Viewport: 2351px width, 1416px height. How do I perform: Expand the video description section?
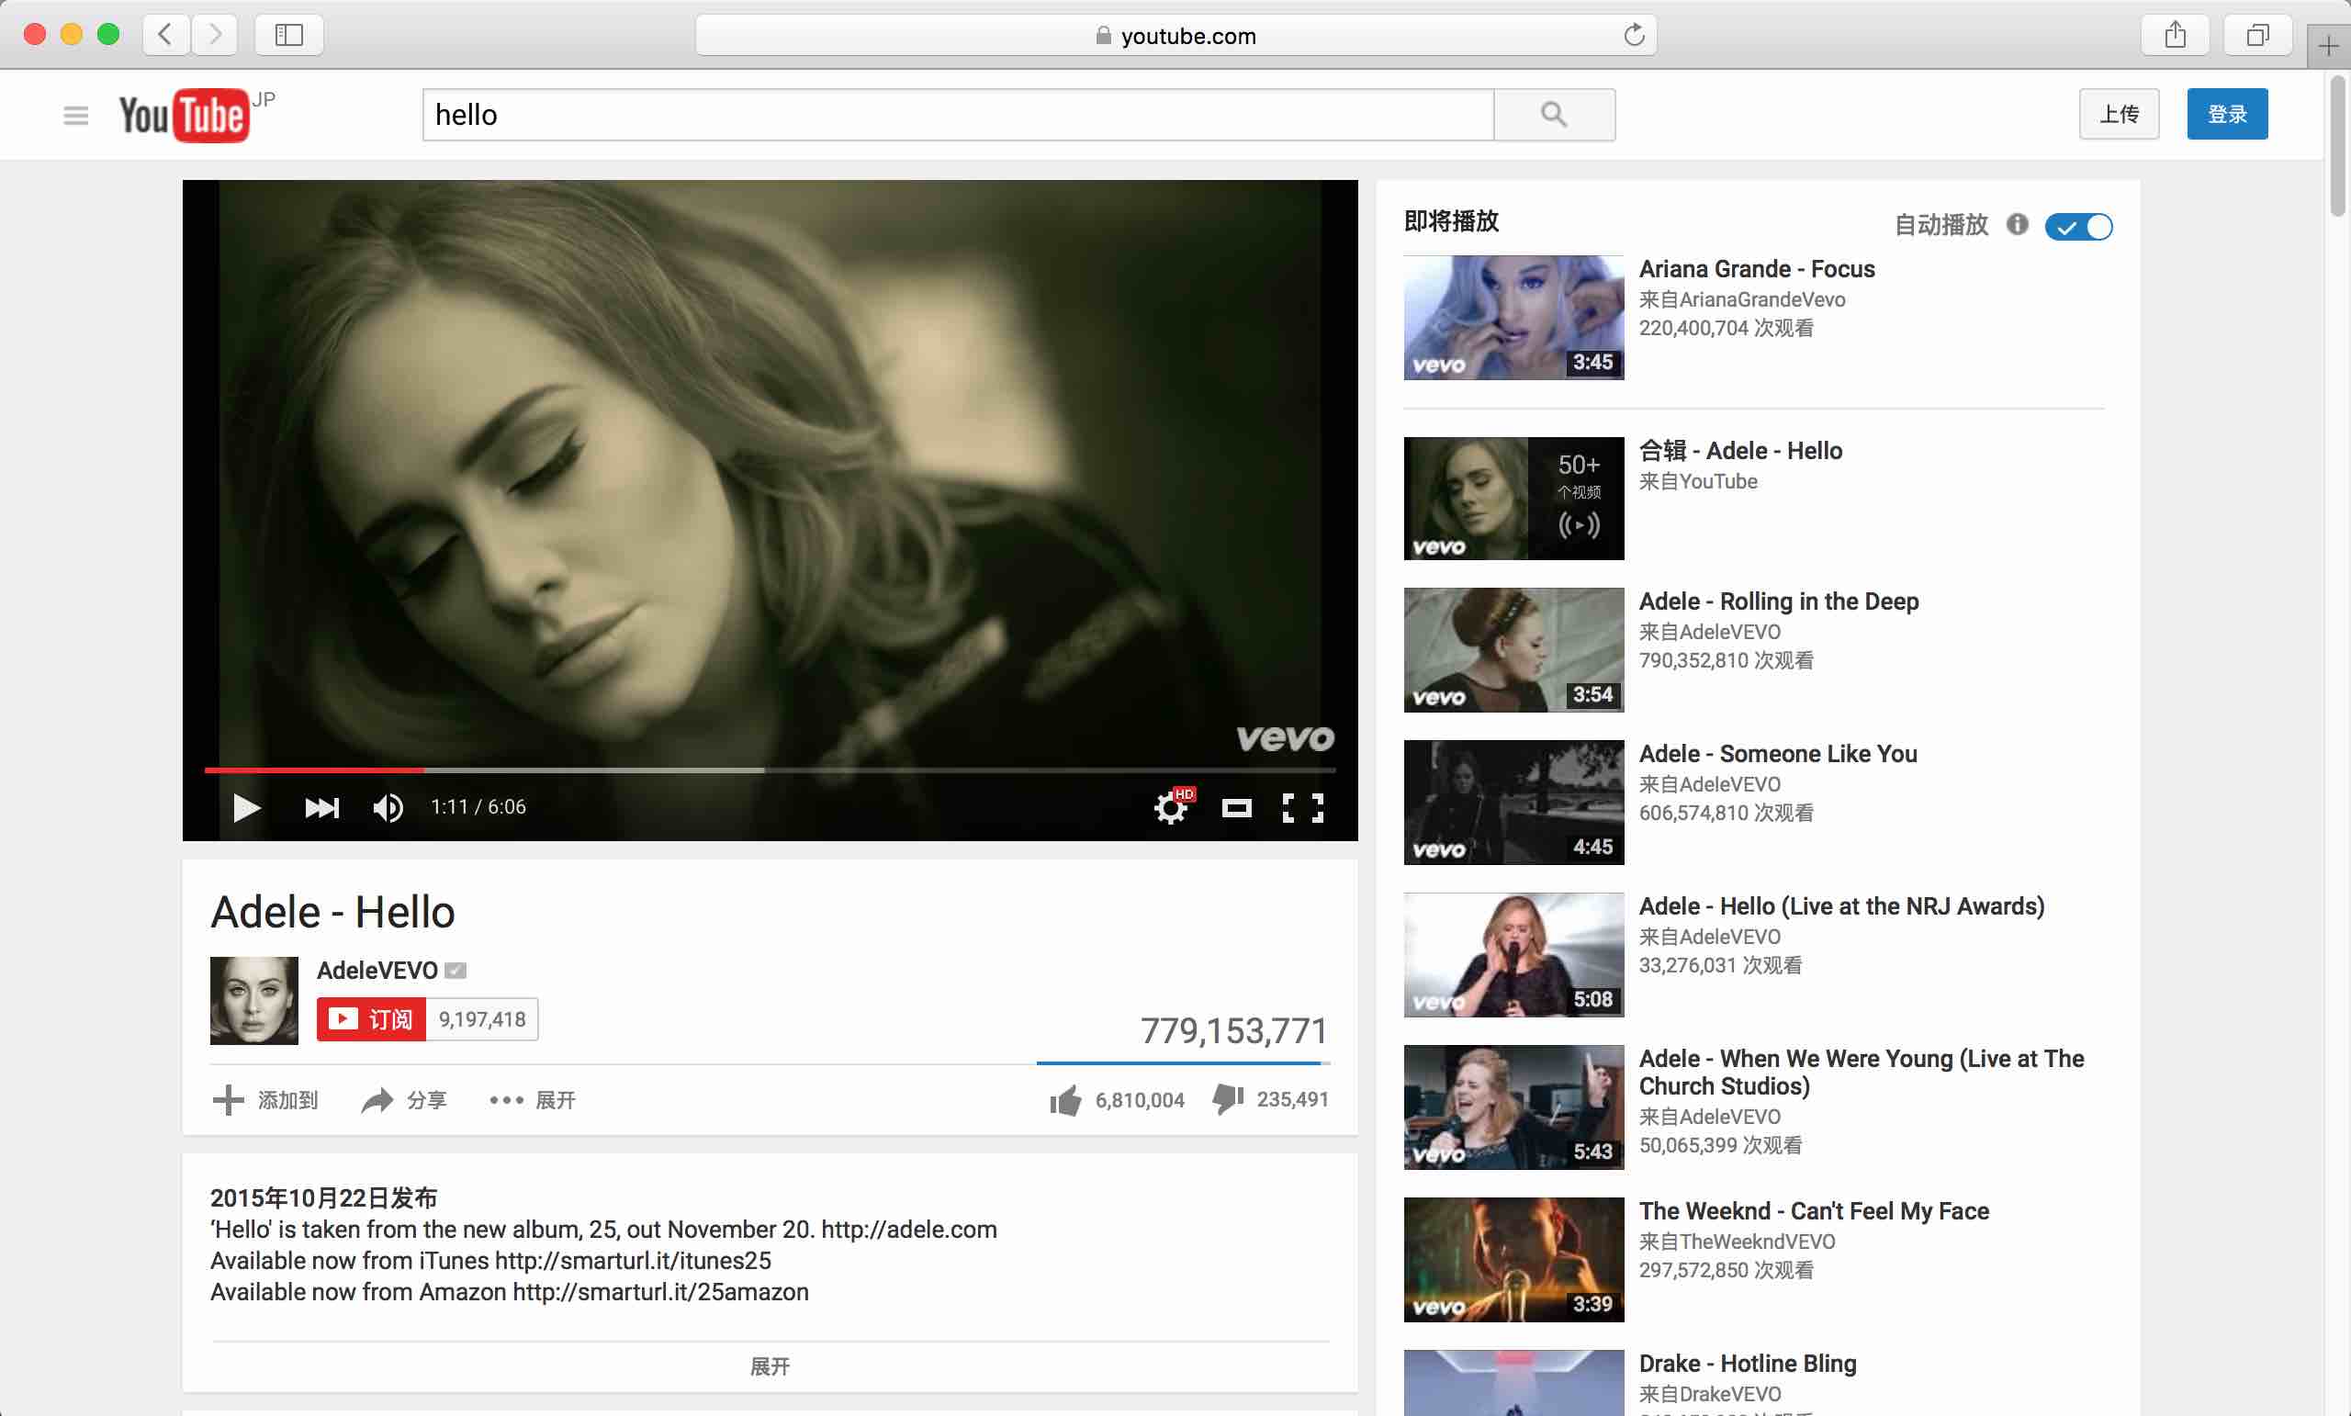pos(769,1366)
